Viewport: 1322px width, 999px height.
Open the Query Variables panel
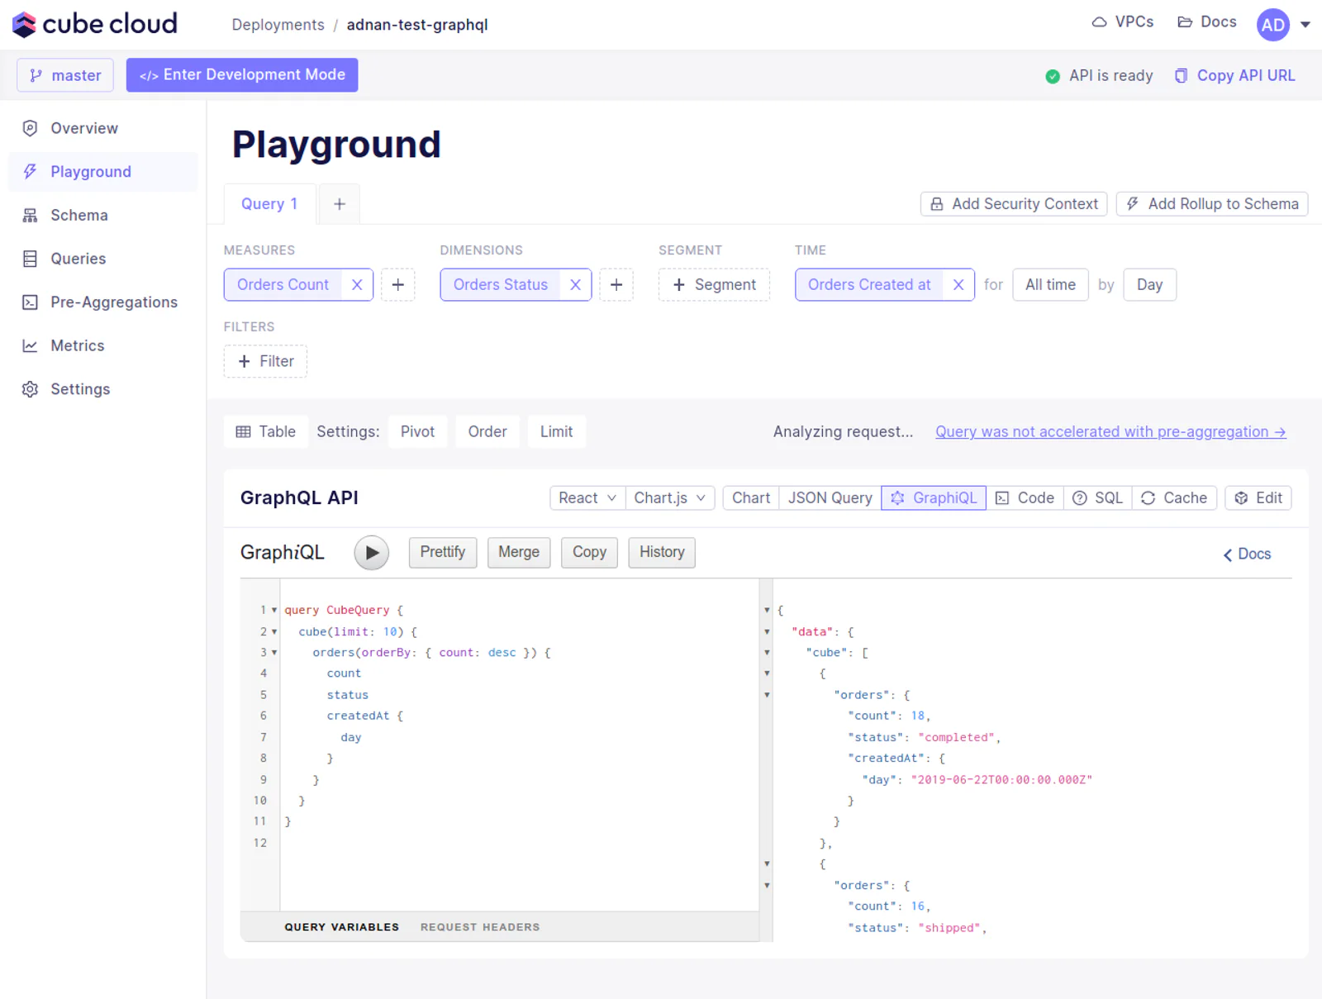tap(342, 927)
